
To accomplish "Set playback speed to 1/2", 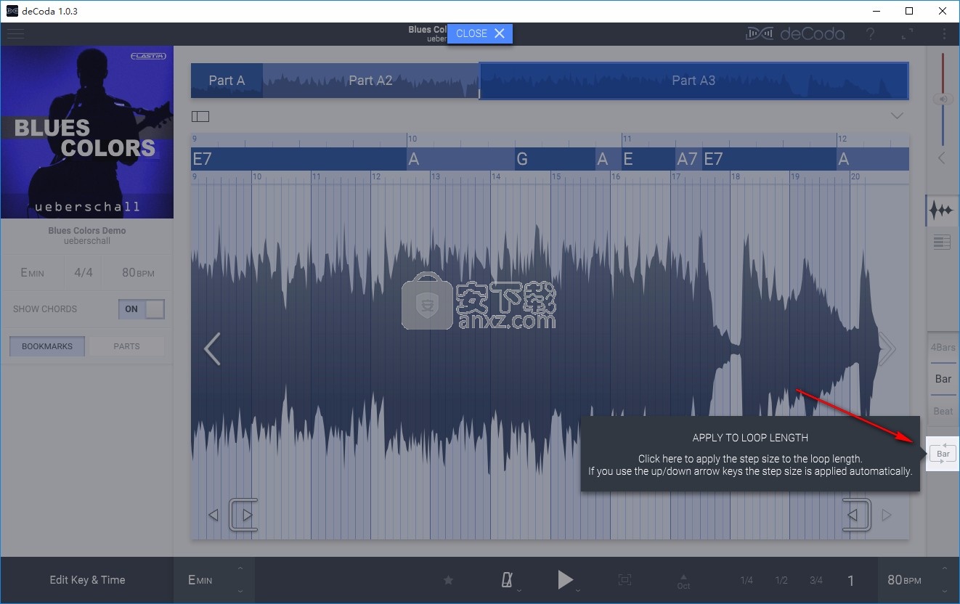I will 781,580.
